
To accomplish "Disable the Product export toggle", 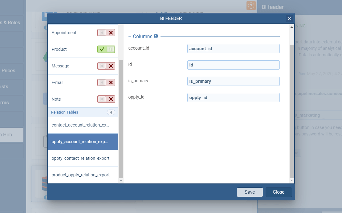I will (x=106, y=49).
